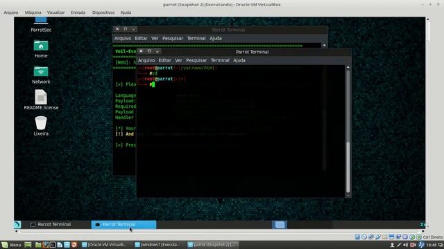This screenshot has height=249, width=444.
Task: Open Arquivo menu in front Parrot Terminal
Action: click(146, 60)
